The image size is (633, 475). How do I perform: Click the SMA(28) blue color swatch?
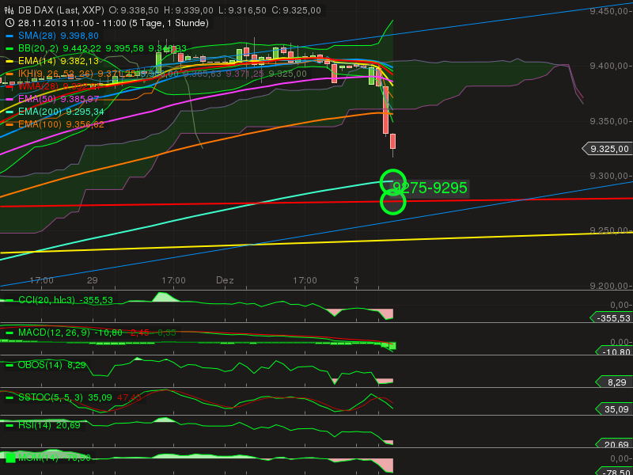pos(9,36)
